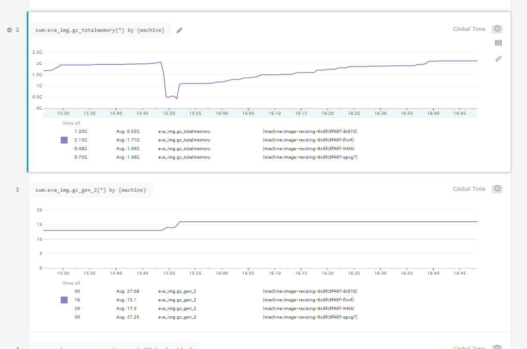Viewport: 527px width, 349px height.
Task: Select qpvg7 machine in memory legend
Action: pyautogui.click(x=310, y=157)
